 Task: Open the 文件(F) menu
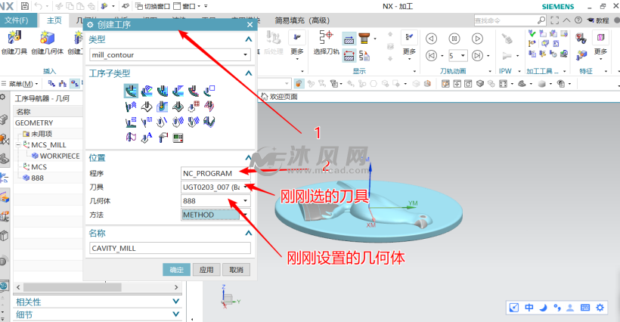coord(16,20)
